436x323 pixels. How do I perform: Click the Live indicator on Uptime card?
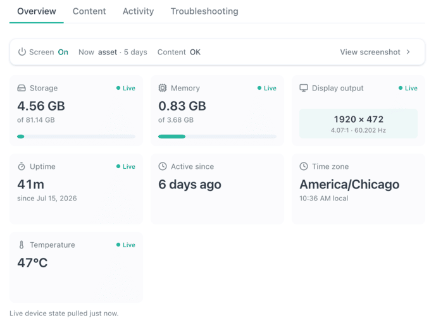tap(126, 166)
